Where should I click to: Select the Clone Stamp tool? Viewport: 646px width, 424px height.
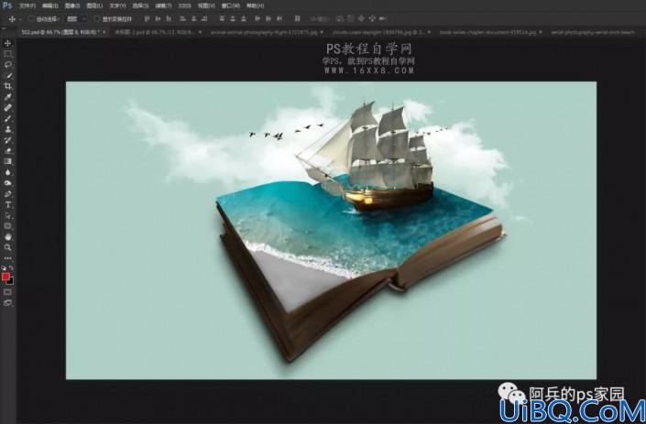[x=7, y=129]
